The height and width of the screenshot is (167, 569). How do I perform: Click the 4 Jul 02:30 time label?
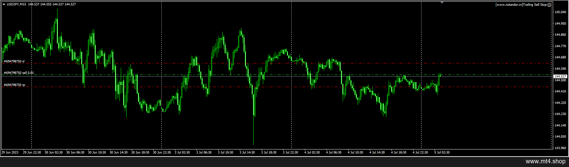(x=312, y=152)
